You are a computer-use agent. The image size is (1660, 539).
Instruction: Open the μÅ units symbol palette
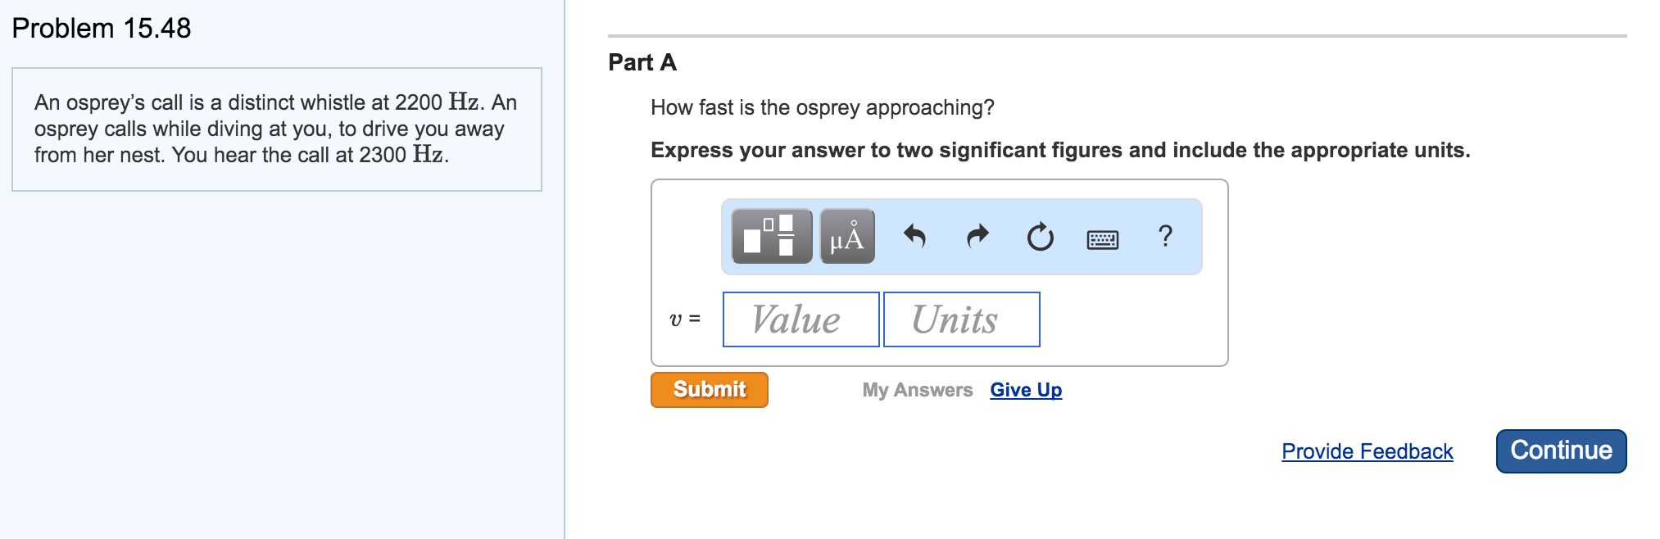pyautogui.click(x=846, y=237)
